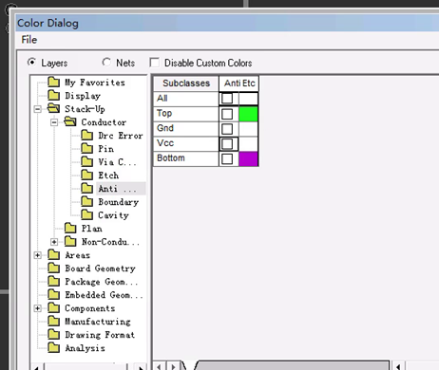Click the Embedded Geom... folder icon
Screen dimensions: 439x370
[54, 295]
